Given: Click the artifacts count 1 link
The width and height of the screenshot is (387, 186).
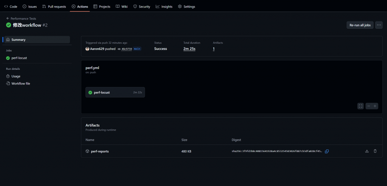Looking at the screenshot, I should tap(214, 49).
